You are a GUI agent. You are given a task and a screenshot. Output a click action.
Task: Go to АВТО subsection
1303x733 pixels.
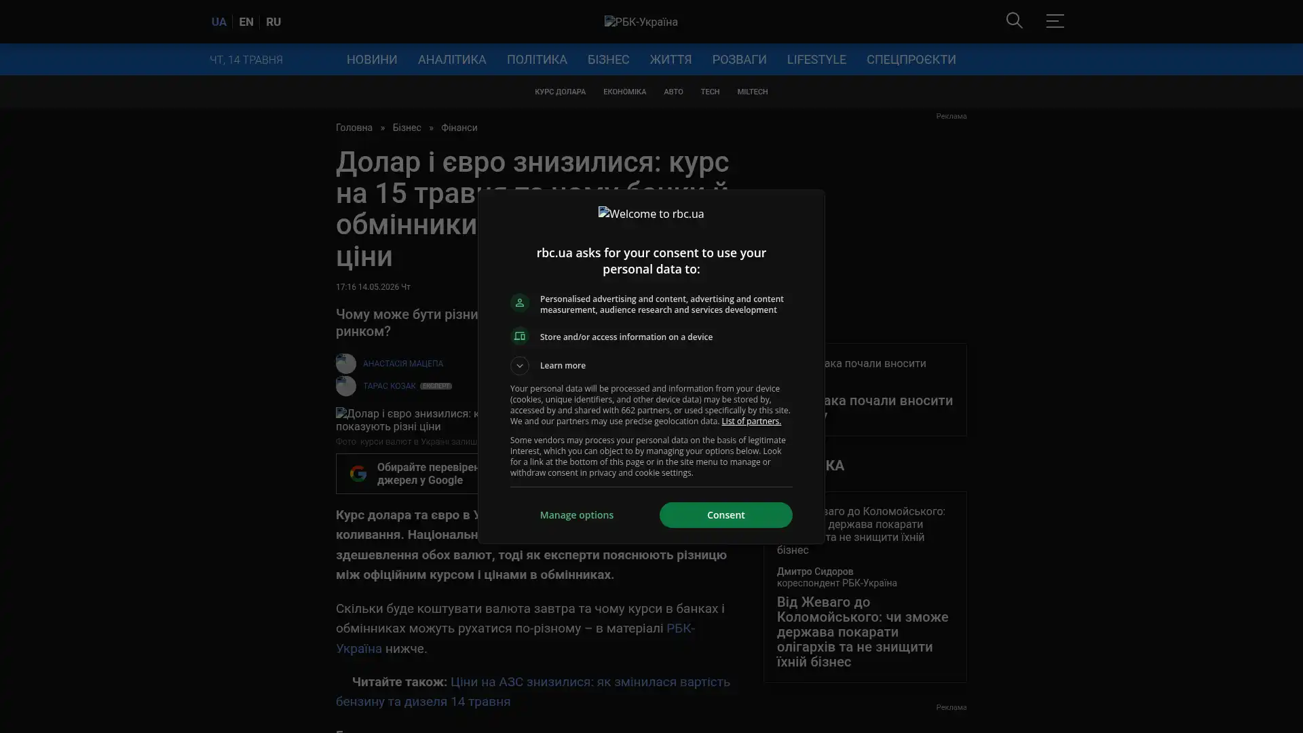coord(673,92)
